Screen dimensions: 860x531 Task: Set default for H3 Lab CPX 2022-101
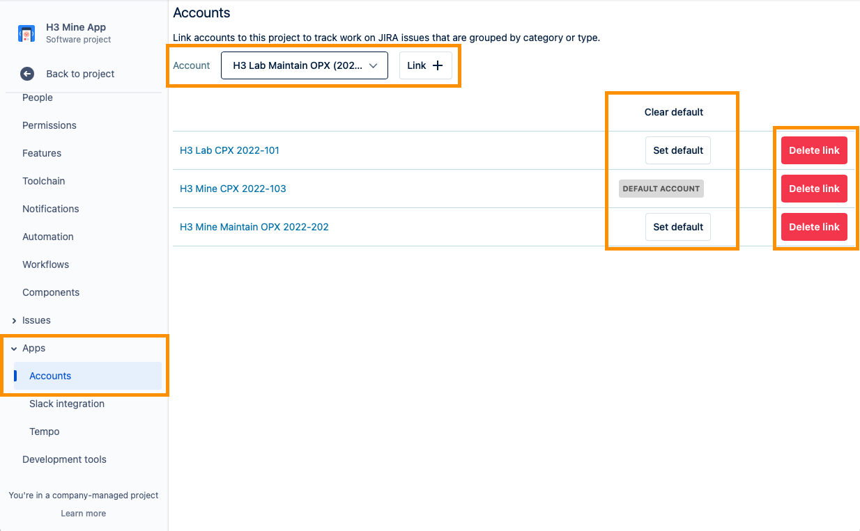tap(678, 150)
